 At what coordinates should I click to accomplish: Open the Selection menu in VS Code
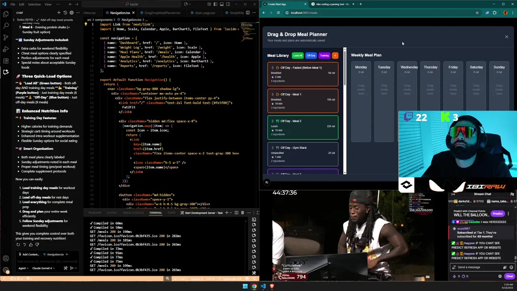click(x=34, y=4)
